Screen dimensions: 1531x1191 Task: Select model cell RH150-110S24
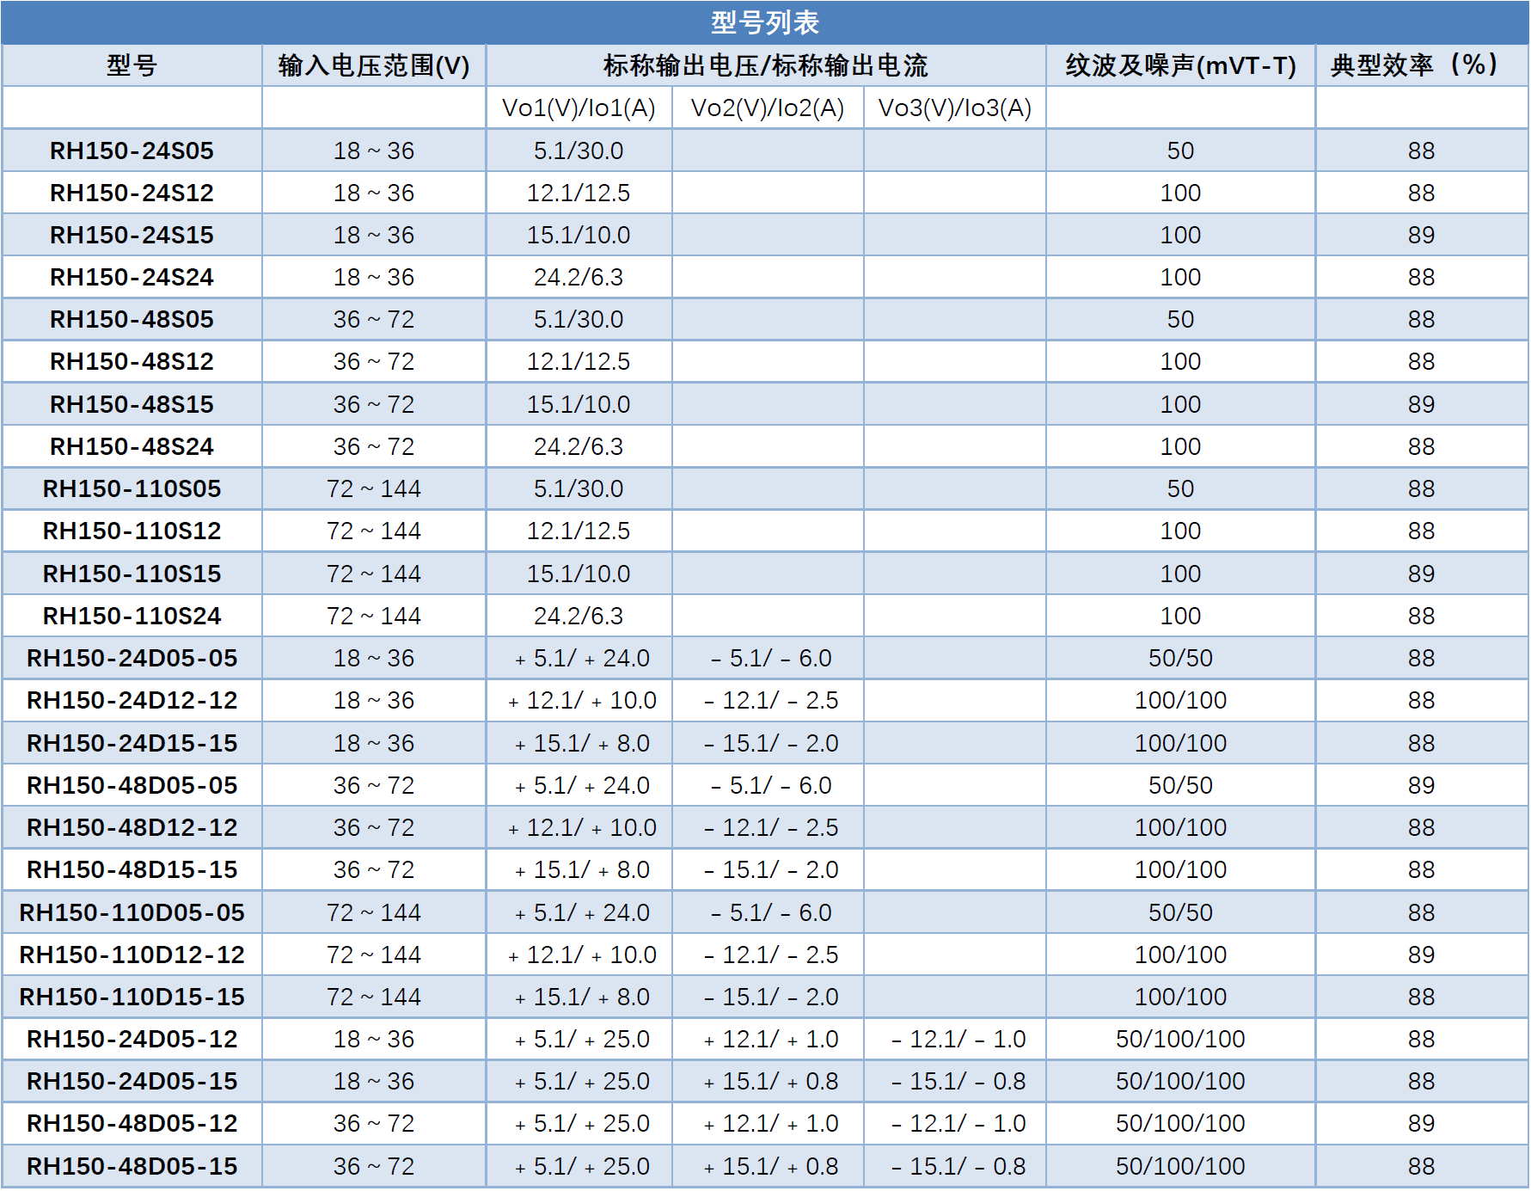132,616
